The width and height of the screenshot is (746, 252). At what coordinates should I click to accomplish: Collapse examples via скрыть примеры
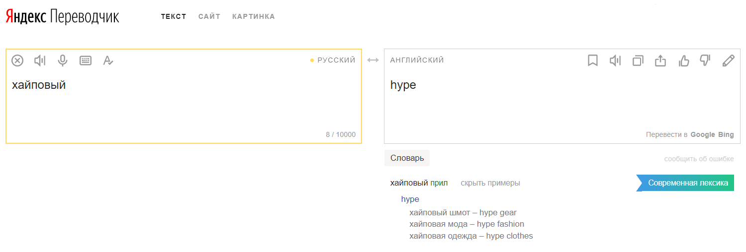click(x=490, y=183)
